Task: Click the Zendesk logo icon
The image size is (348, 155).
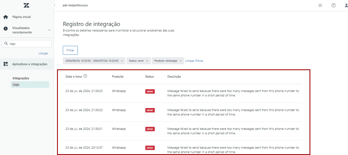Action: pyautogui.click(x=26, y=5)
